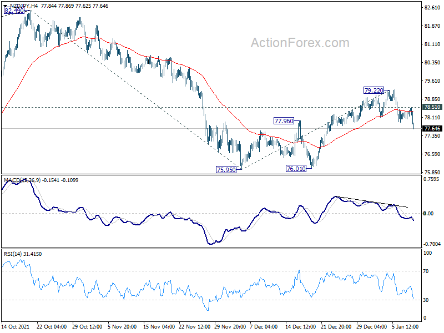This screenshot has width=444, height=333.
Task: Click the NZDJPY,H4 symbol title text
Action: point(24,6)
